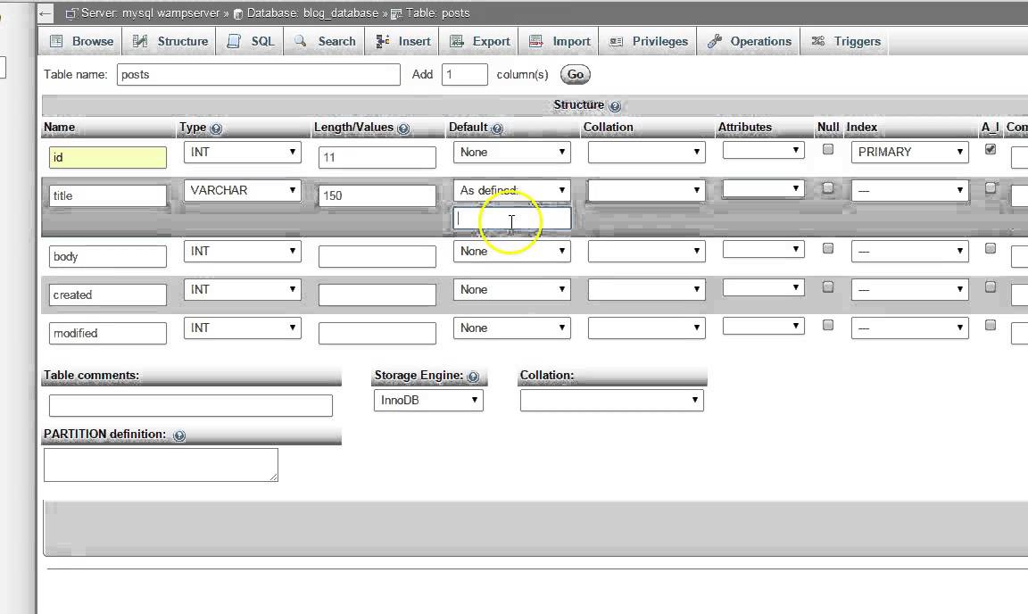The image size is (1028, 614).
Task: Follow the Table: posts breadcrumb link
Action: coord(437,13)
